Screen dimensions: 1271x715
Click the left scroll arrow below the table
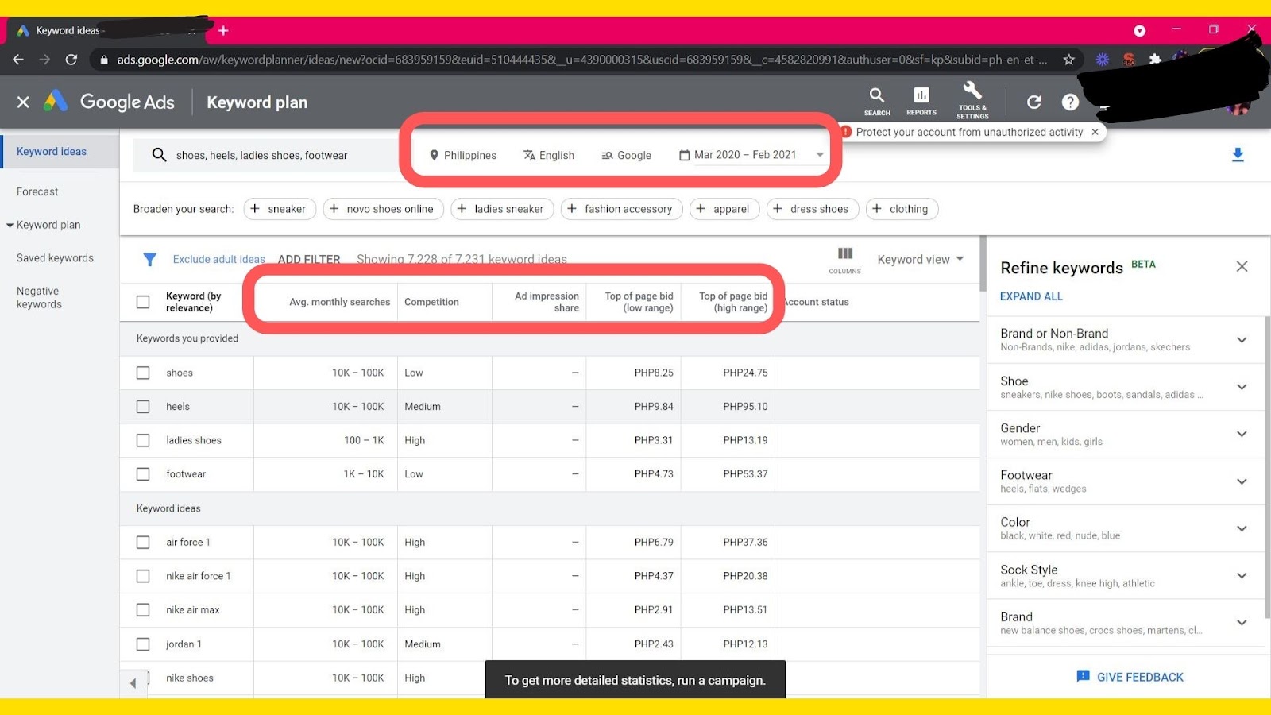pyautogui.click(x=133, y=682)
